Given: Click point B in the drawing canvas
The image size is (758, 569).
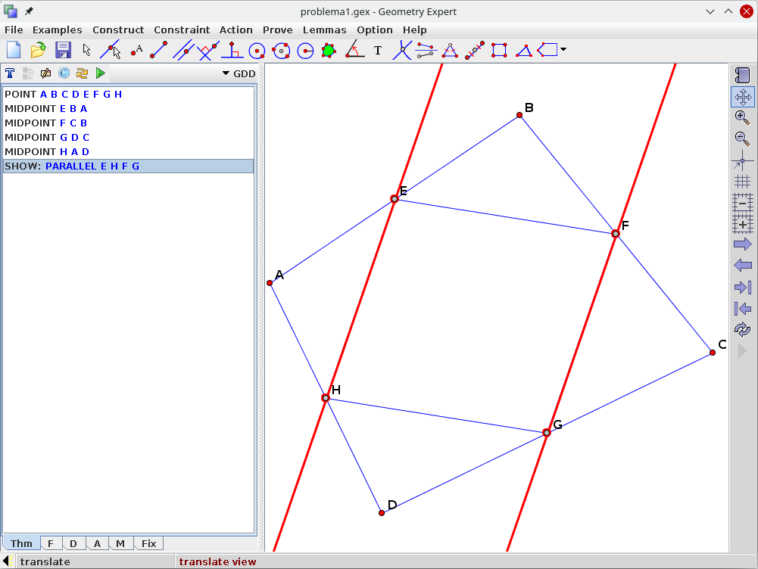Looking at the screenshot, I should coord(519,115).
